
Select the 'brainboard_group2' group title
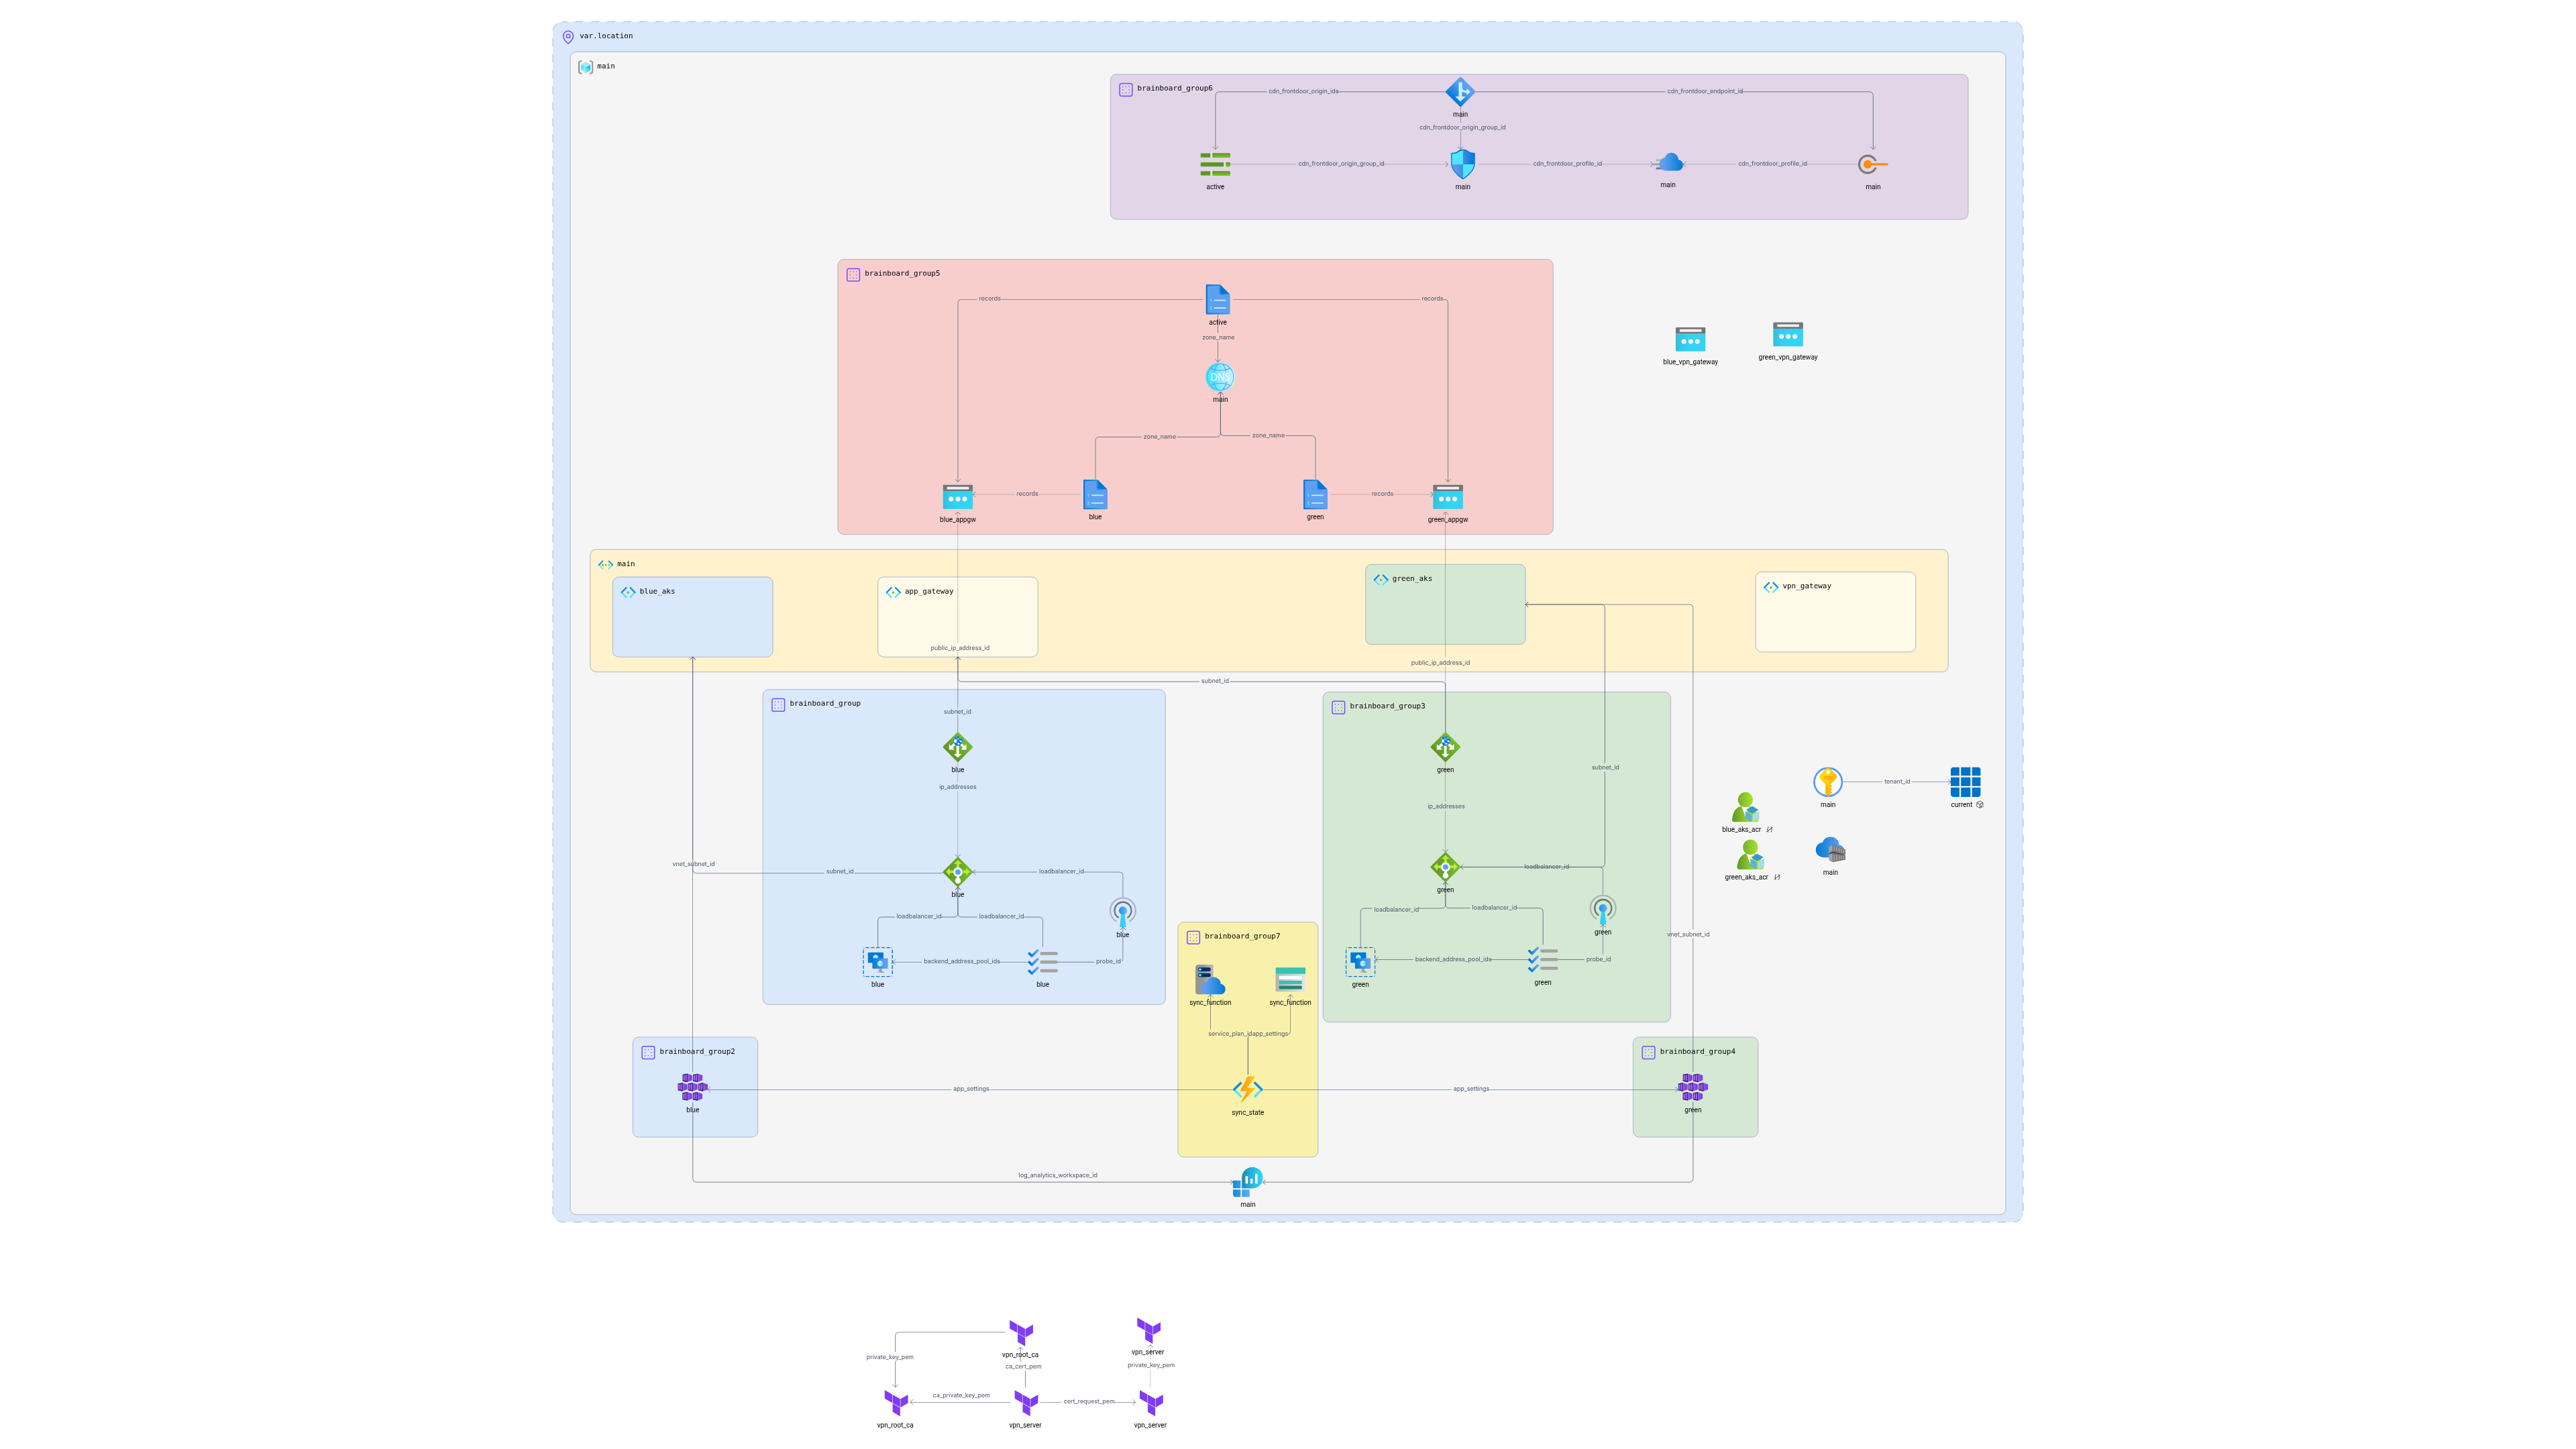(x=697, y=1052)
